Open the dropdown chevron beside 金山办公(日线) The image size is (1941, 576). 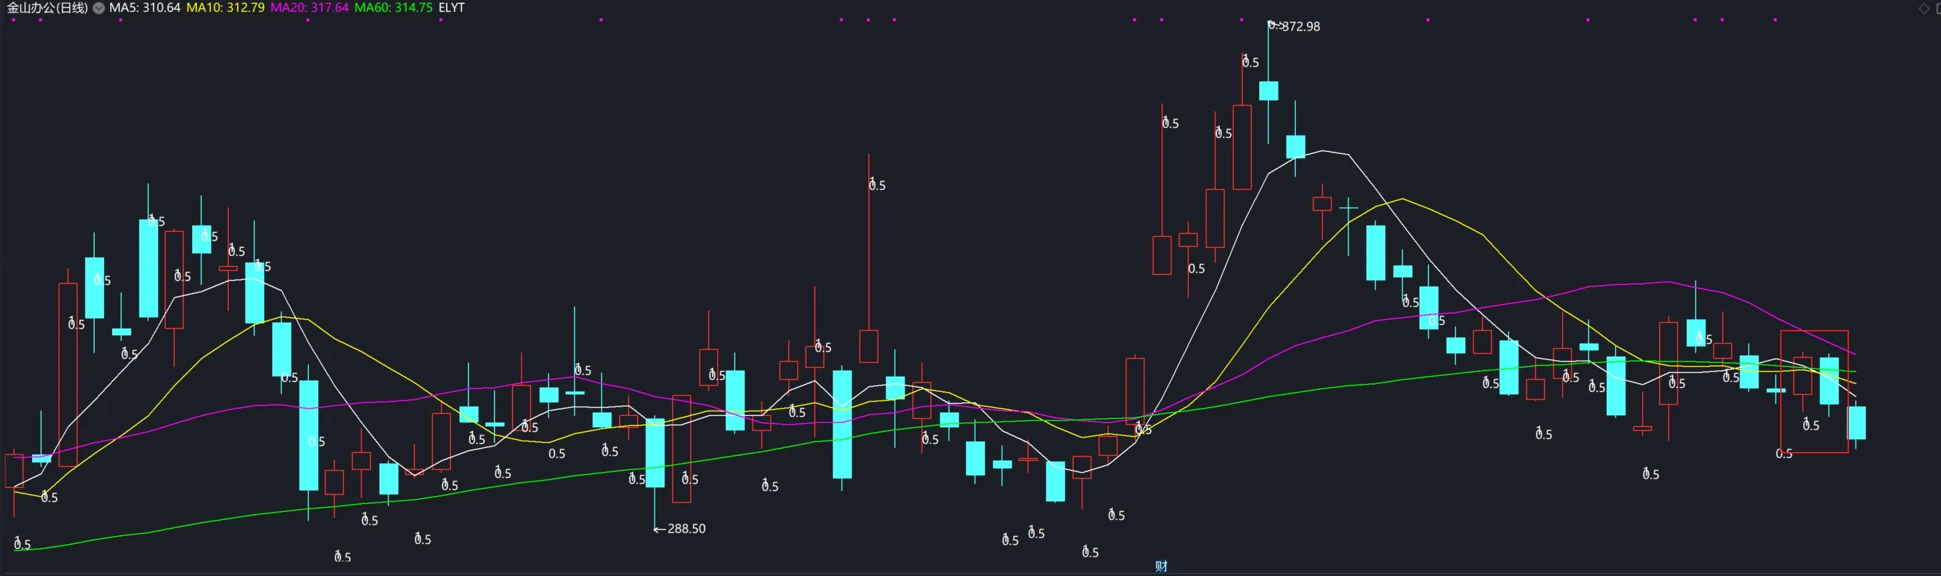tap(99, 7)
